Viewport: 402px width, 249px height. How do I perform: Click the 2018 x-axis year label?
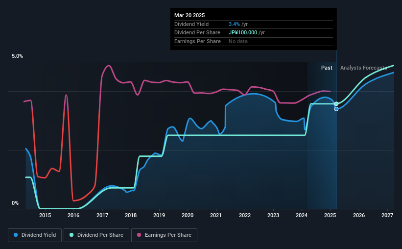click(131, 215)
